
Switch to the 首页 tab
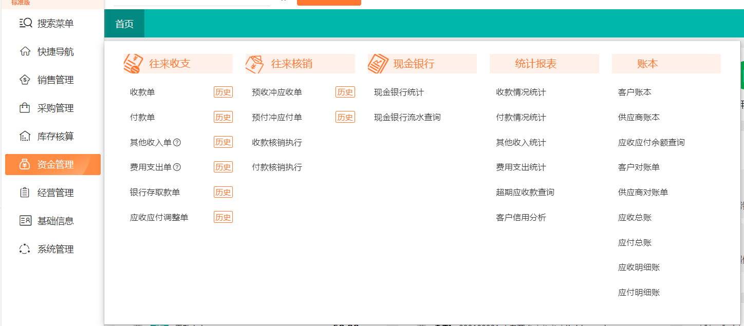tap(124, 23)
